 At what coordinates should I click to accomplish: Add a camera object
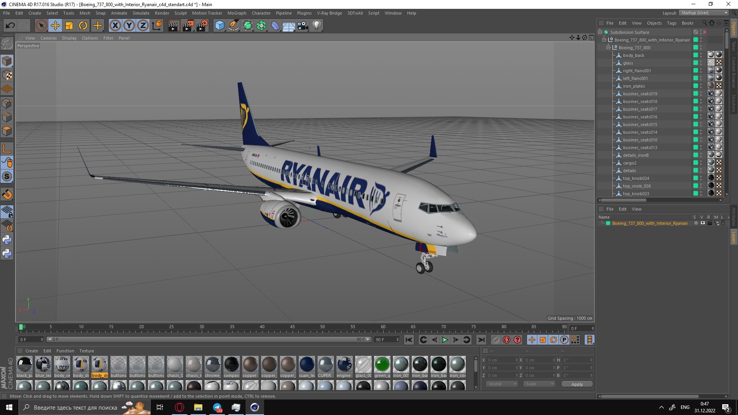[x=303, y=26]
